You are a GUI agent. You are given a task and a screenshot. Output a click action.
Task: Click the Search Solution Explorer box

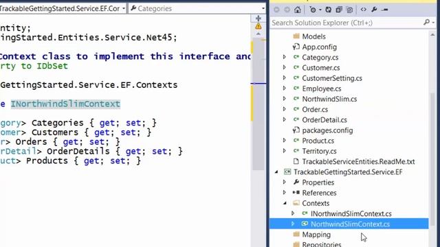point(346,23)
